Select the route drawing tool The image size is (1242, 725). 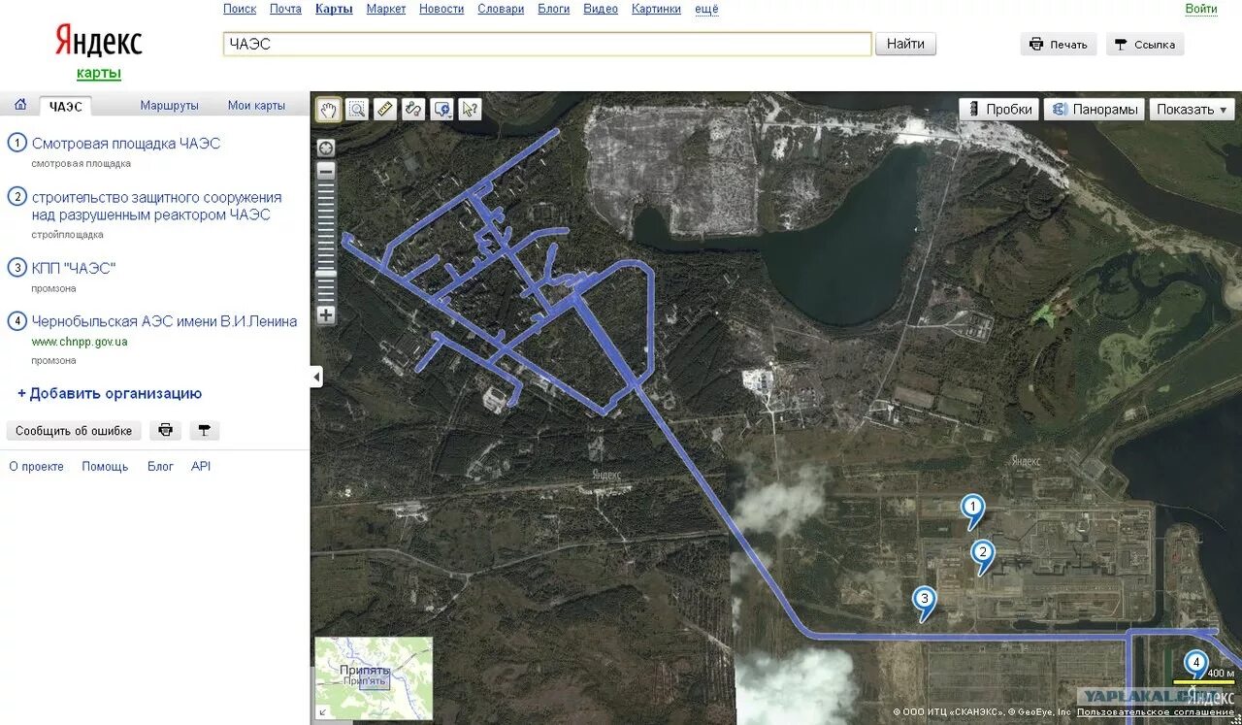(x=413, y=109)
